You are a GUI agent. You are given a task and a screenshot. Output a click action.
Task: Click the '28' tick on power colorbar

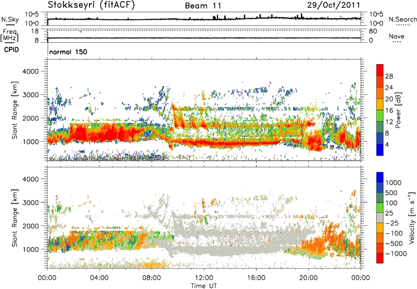point(389,76)
